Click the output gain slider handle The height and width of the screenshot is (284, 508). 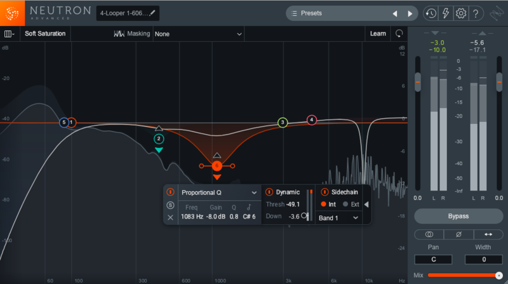coord(499,82)
